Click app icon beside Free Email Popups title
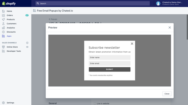Image resolution: width=188 pixels, height=105 pixels. coord(34,10)
